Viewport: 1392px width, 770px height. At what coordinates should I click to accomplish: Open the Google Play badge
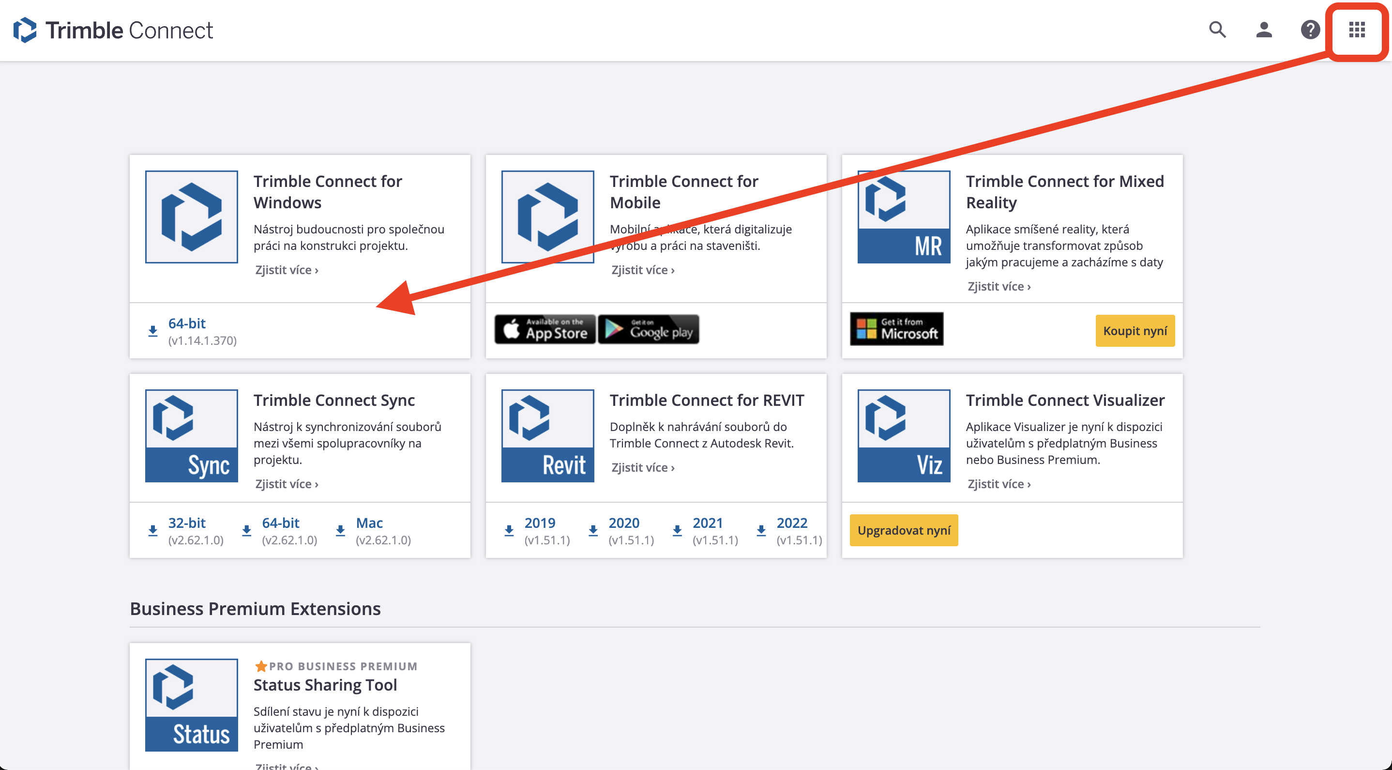pos(649,329)
